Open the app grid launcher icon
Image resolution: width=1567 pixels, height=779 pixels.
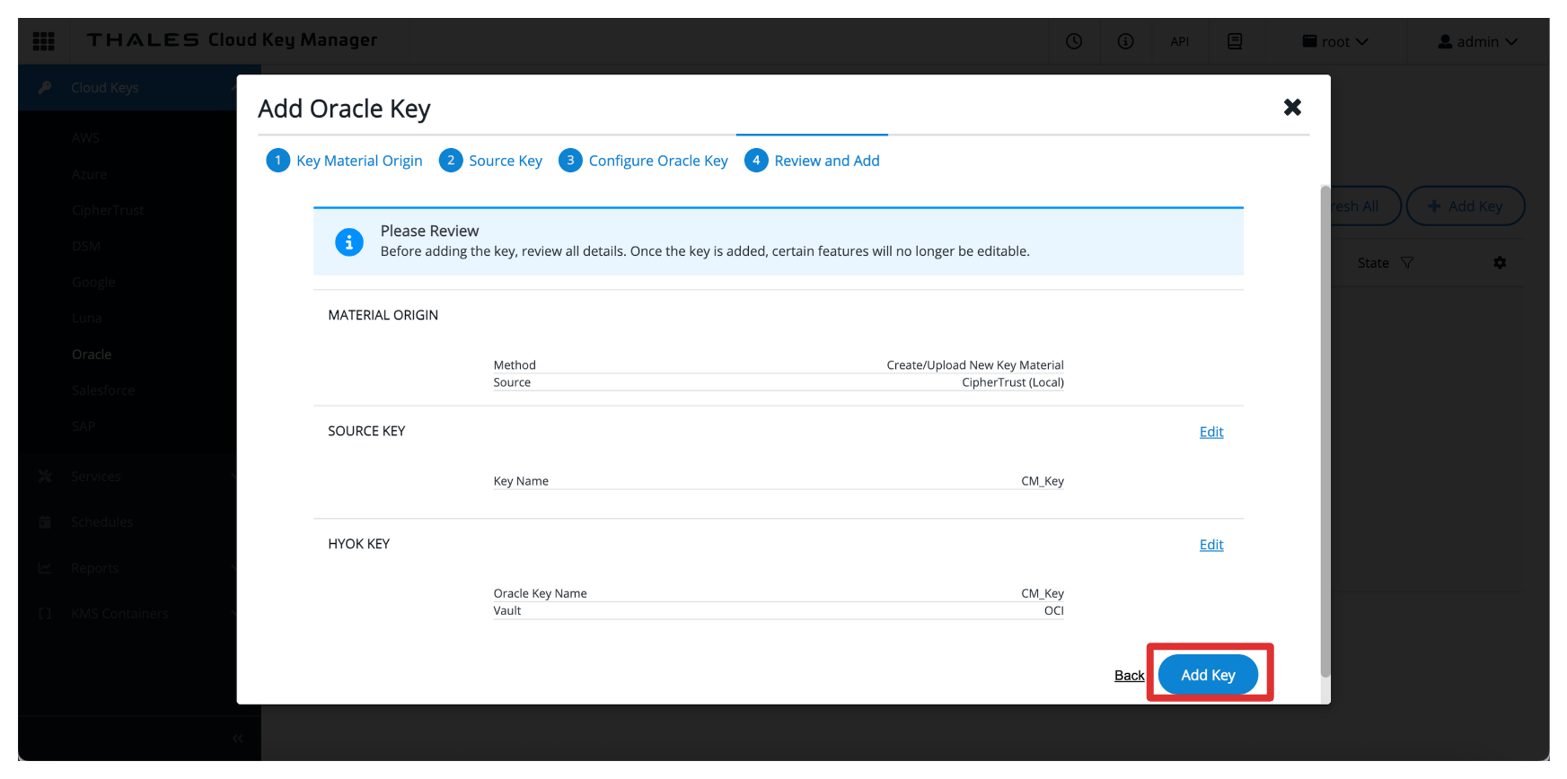[x=43, y=41]
